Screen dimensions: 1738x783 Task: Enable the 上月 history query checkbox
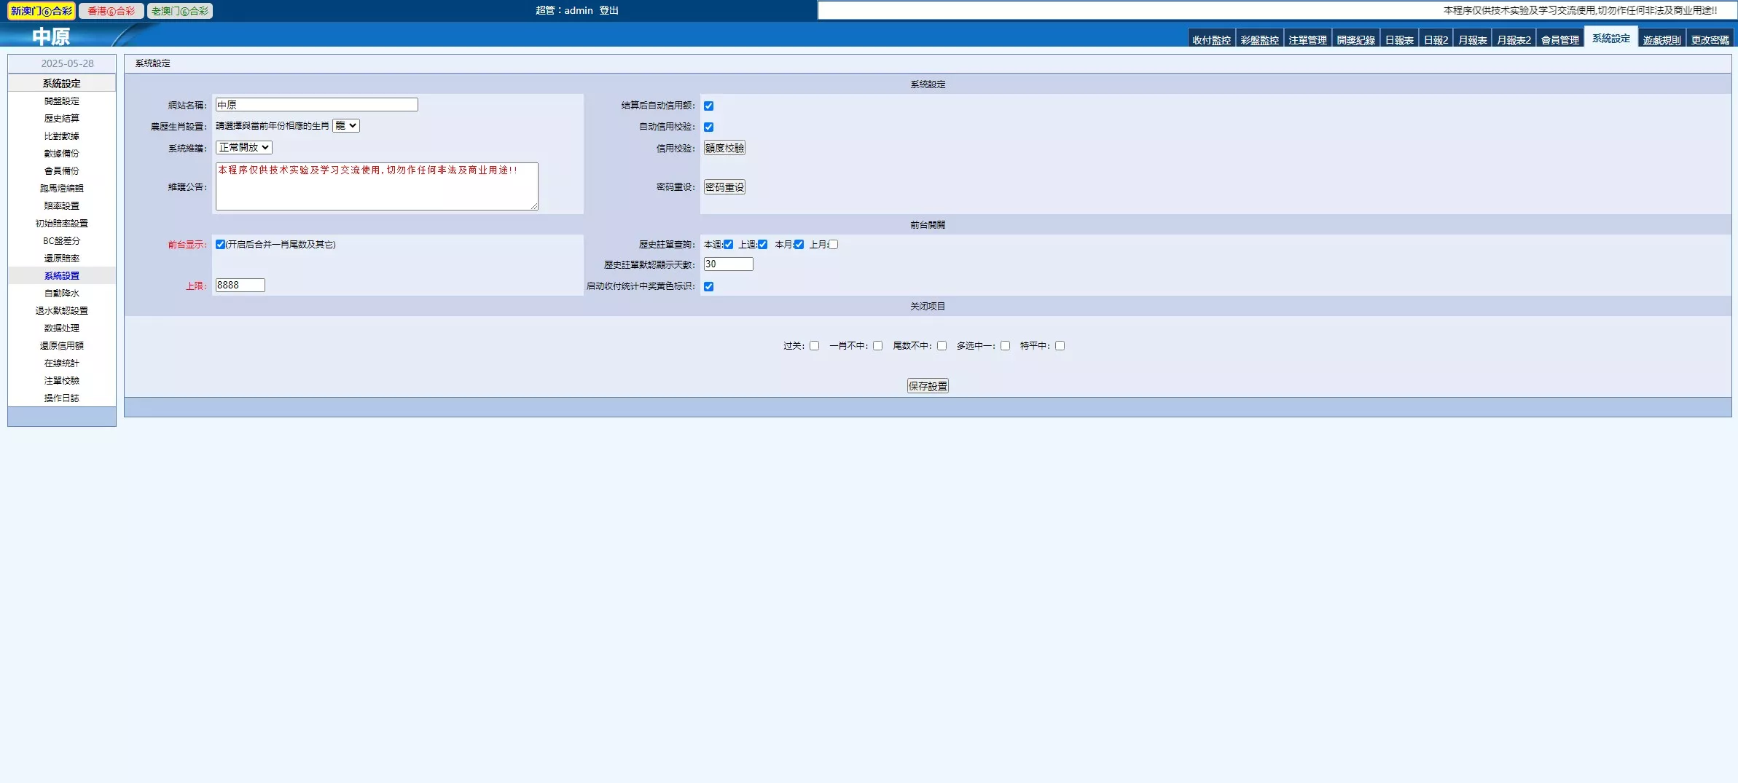tap(833, 245)
